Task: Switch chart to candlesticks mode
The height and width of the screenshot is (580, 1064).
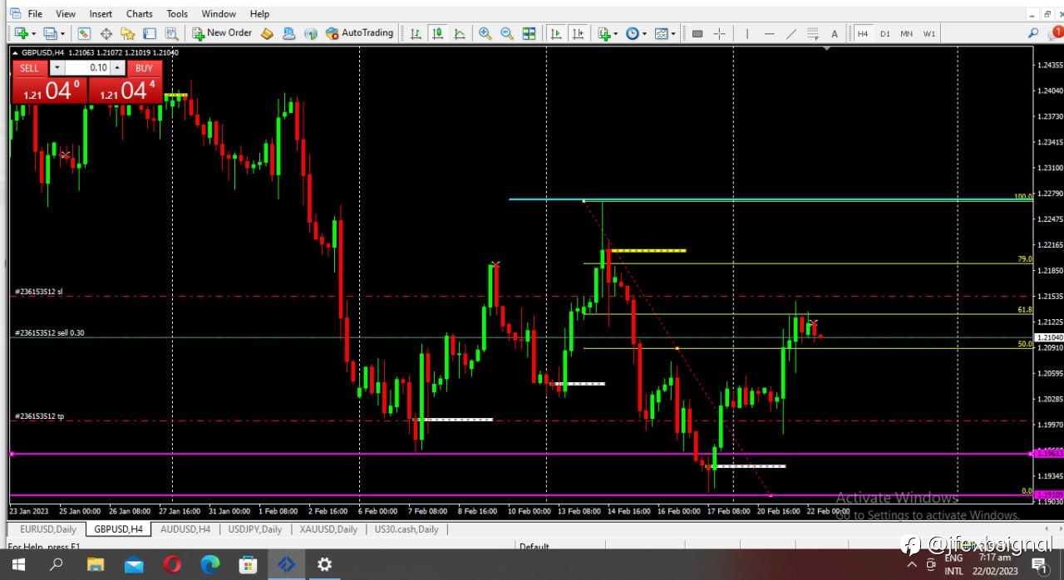Action: point(437,33)
